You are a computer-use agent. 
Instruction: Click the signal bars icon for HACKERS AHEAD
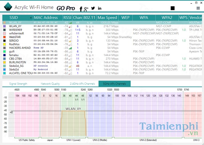click(70, 48)
